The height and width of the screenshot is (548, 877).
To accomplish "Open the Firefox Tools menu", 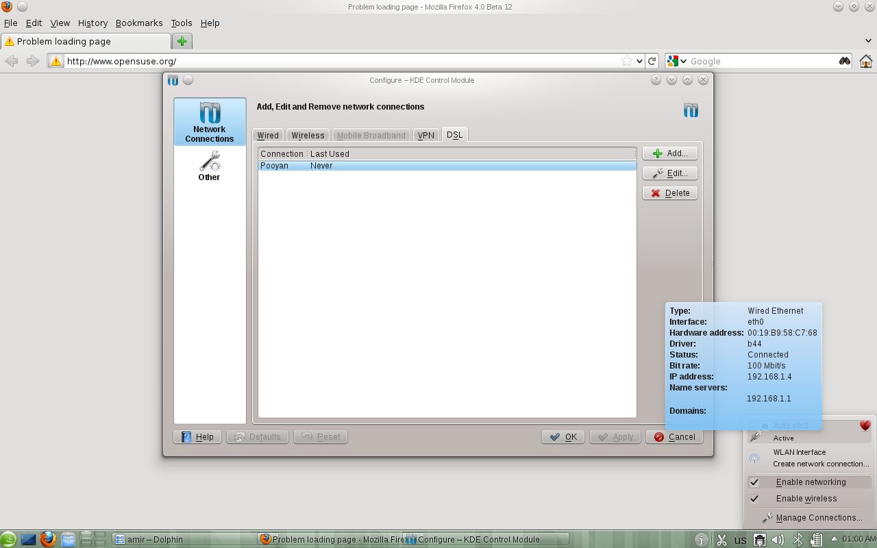I will point(182,23).
